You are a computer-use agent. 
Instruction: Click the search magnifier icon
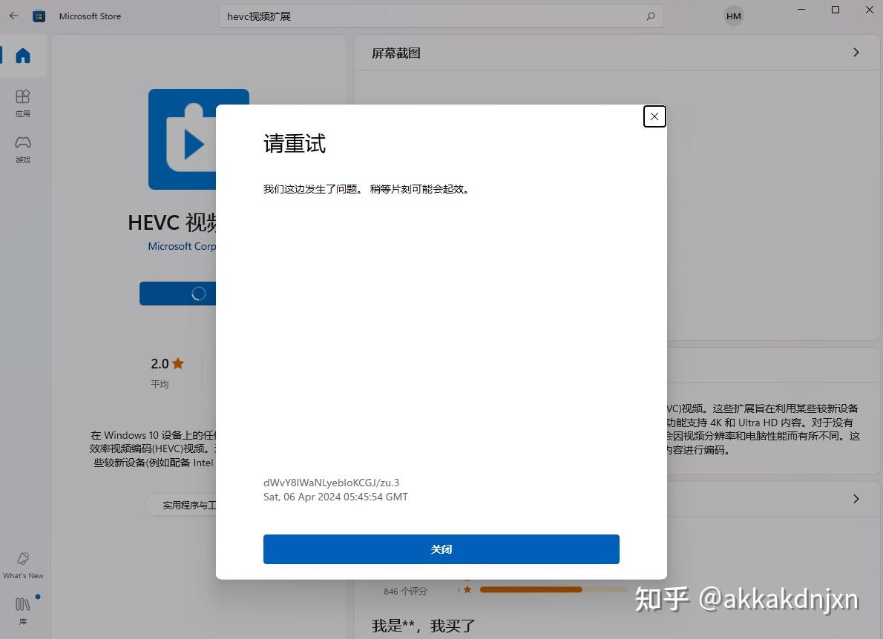click(651, 16)
